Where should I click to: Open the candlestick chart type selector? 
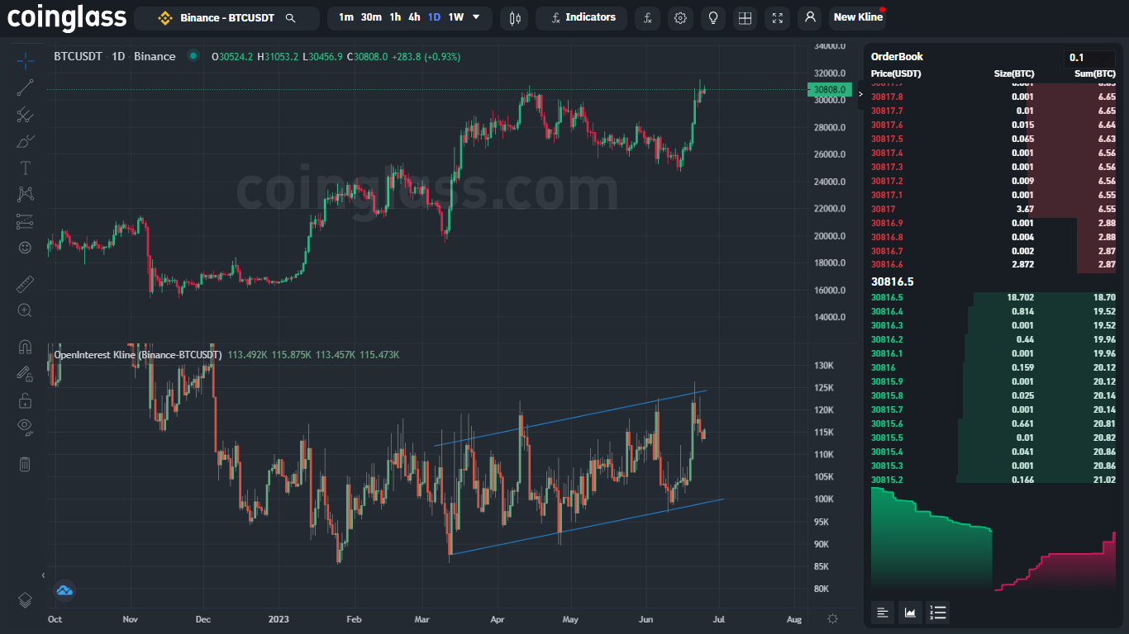tap(514, 17)
